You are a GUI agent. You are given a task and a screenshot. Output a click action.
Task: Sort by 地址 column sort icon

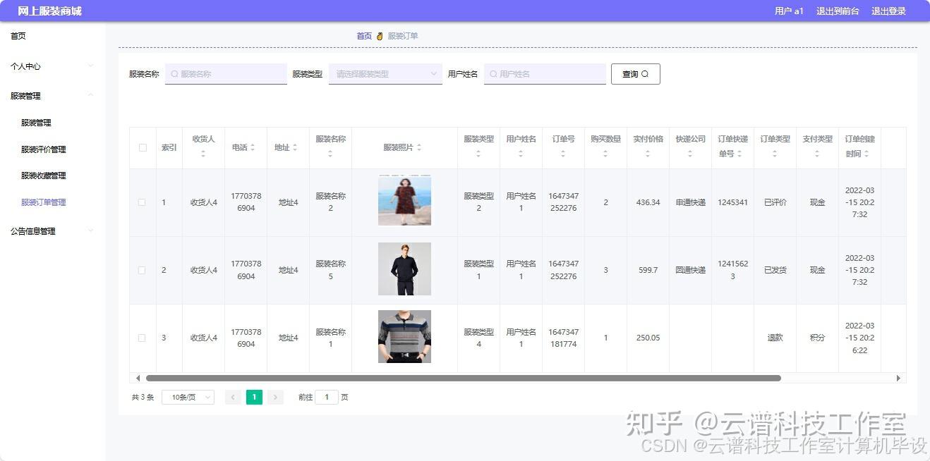(295, 147)
